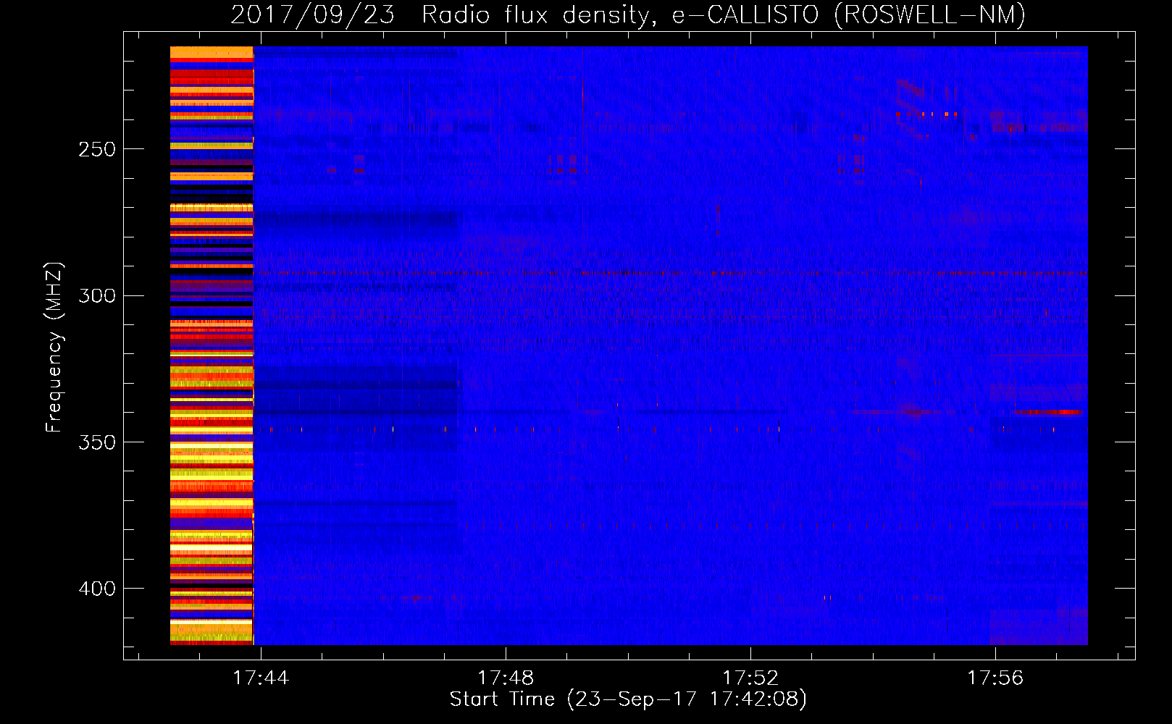
Task: Select the 250 frequency tick label
Action: tap(97, 149)
